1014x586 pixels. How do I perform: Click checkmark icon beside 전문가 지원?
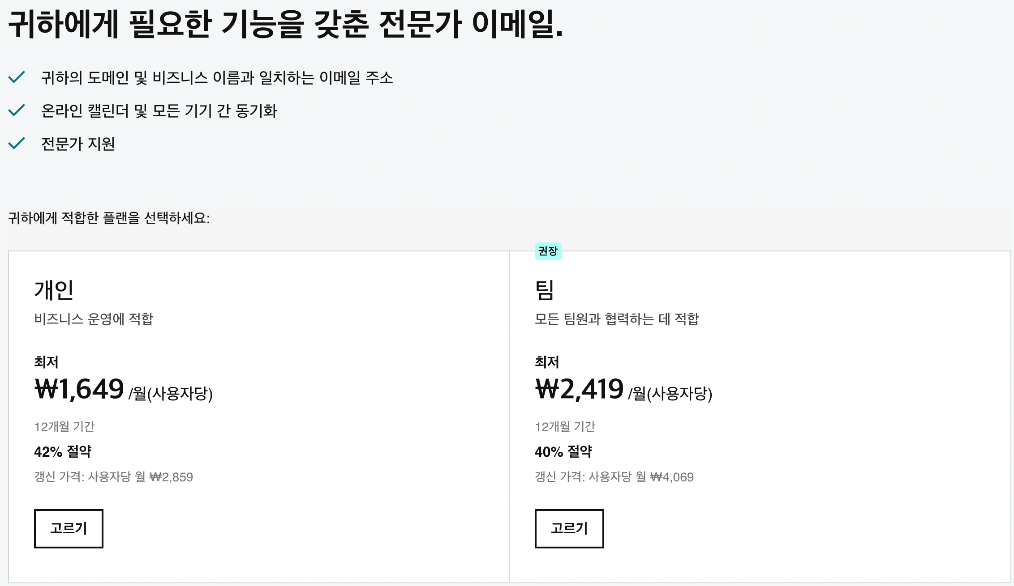[x=17, y=143]
